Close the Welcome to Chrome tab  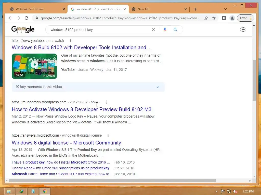[63, 9]
